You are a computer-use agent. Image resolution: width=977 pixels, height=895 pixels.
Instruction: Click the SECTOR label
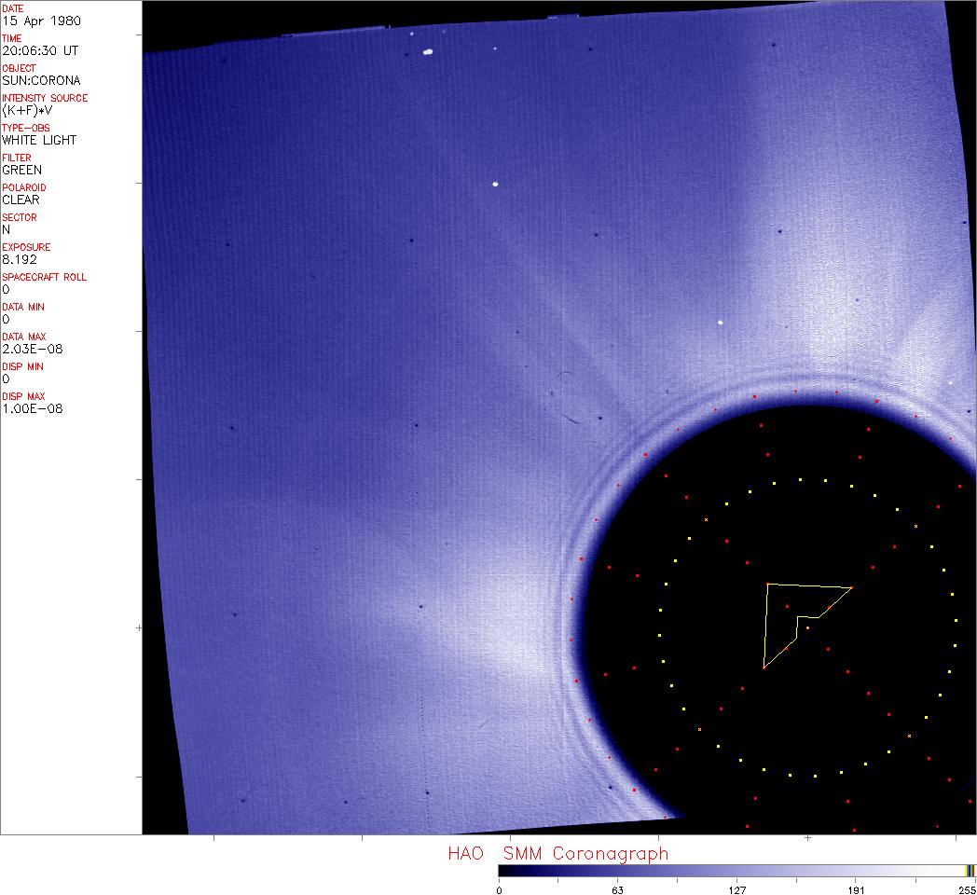point(20,217)
